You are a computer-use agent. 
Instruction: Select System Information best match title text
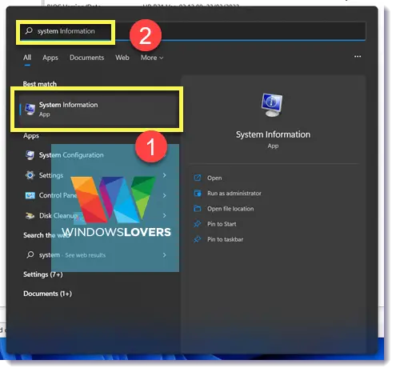[x=69, y=105]
